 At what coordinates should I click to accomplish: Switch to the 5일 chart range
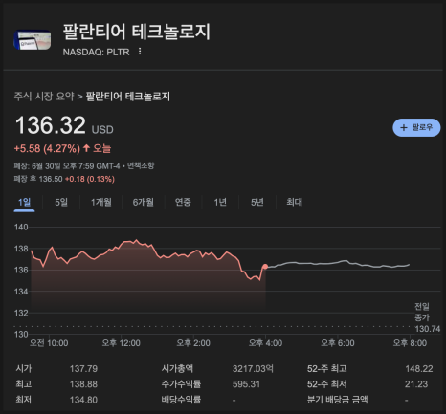pyautogui.click(x=61, y=202)
